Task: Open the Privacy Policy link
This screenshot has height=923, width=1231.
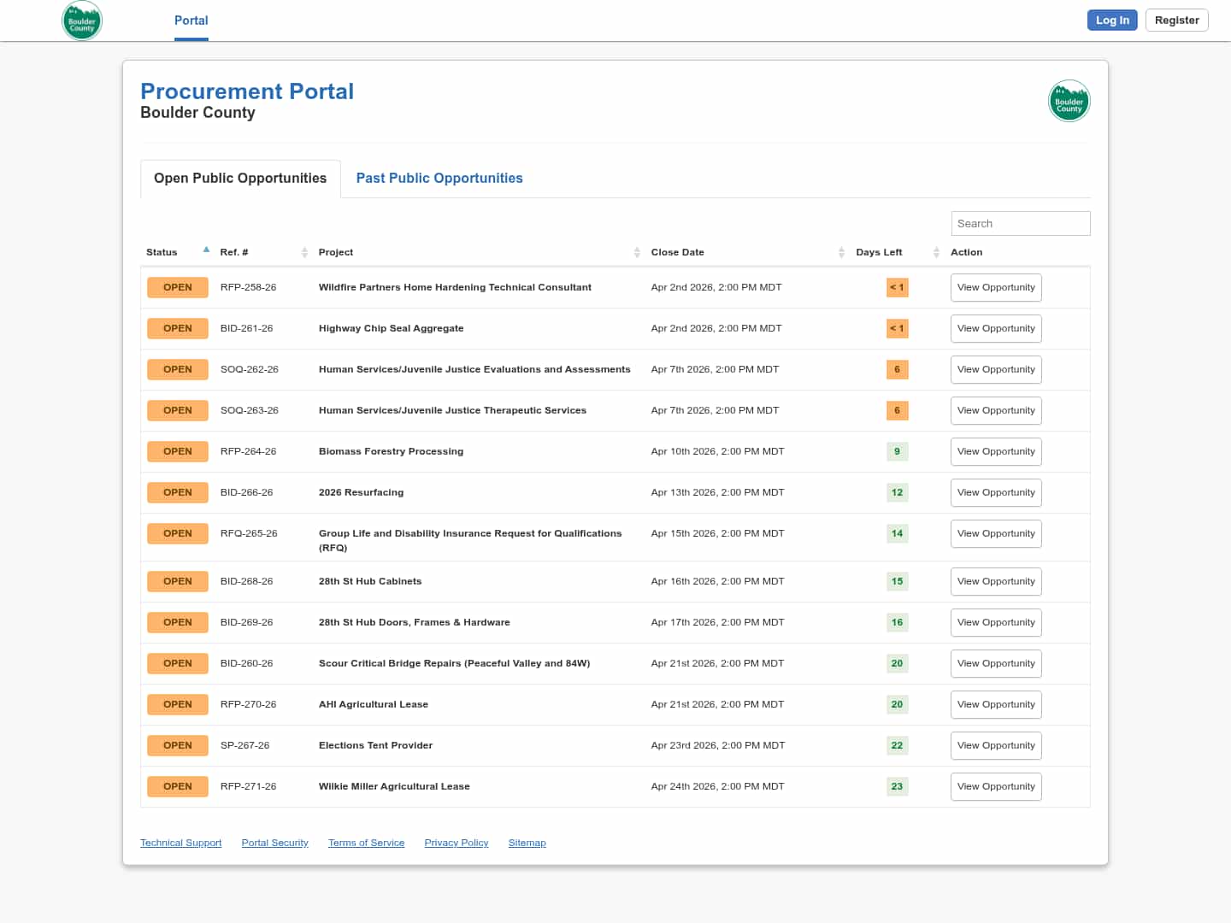Action: click(x=456, y=843)
